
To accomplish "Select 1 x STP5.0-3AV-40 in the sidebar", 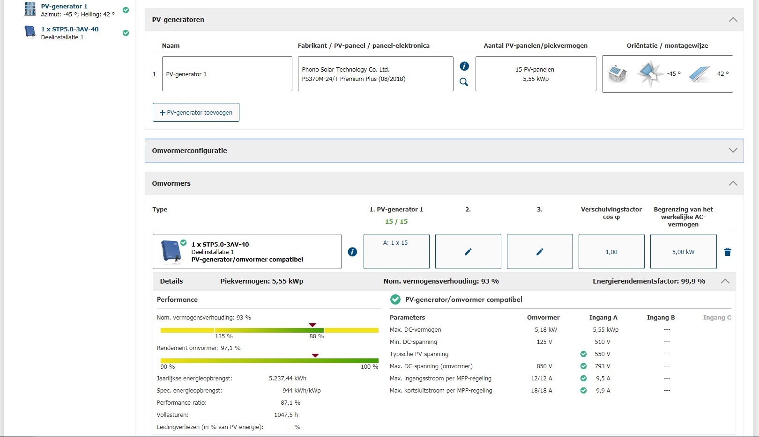I will (70, 29).
